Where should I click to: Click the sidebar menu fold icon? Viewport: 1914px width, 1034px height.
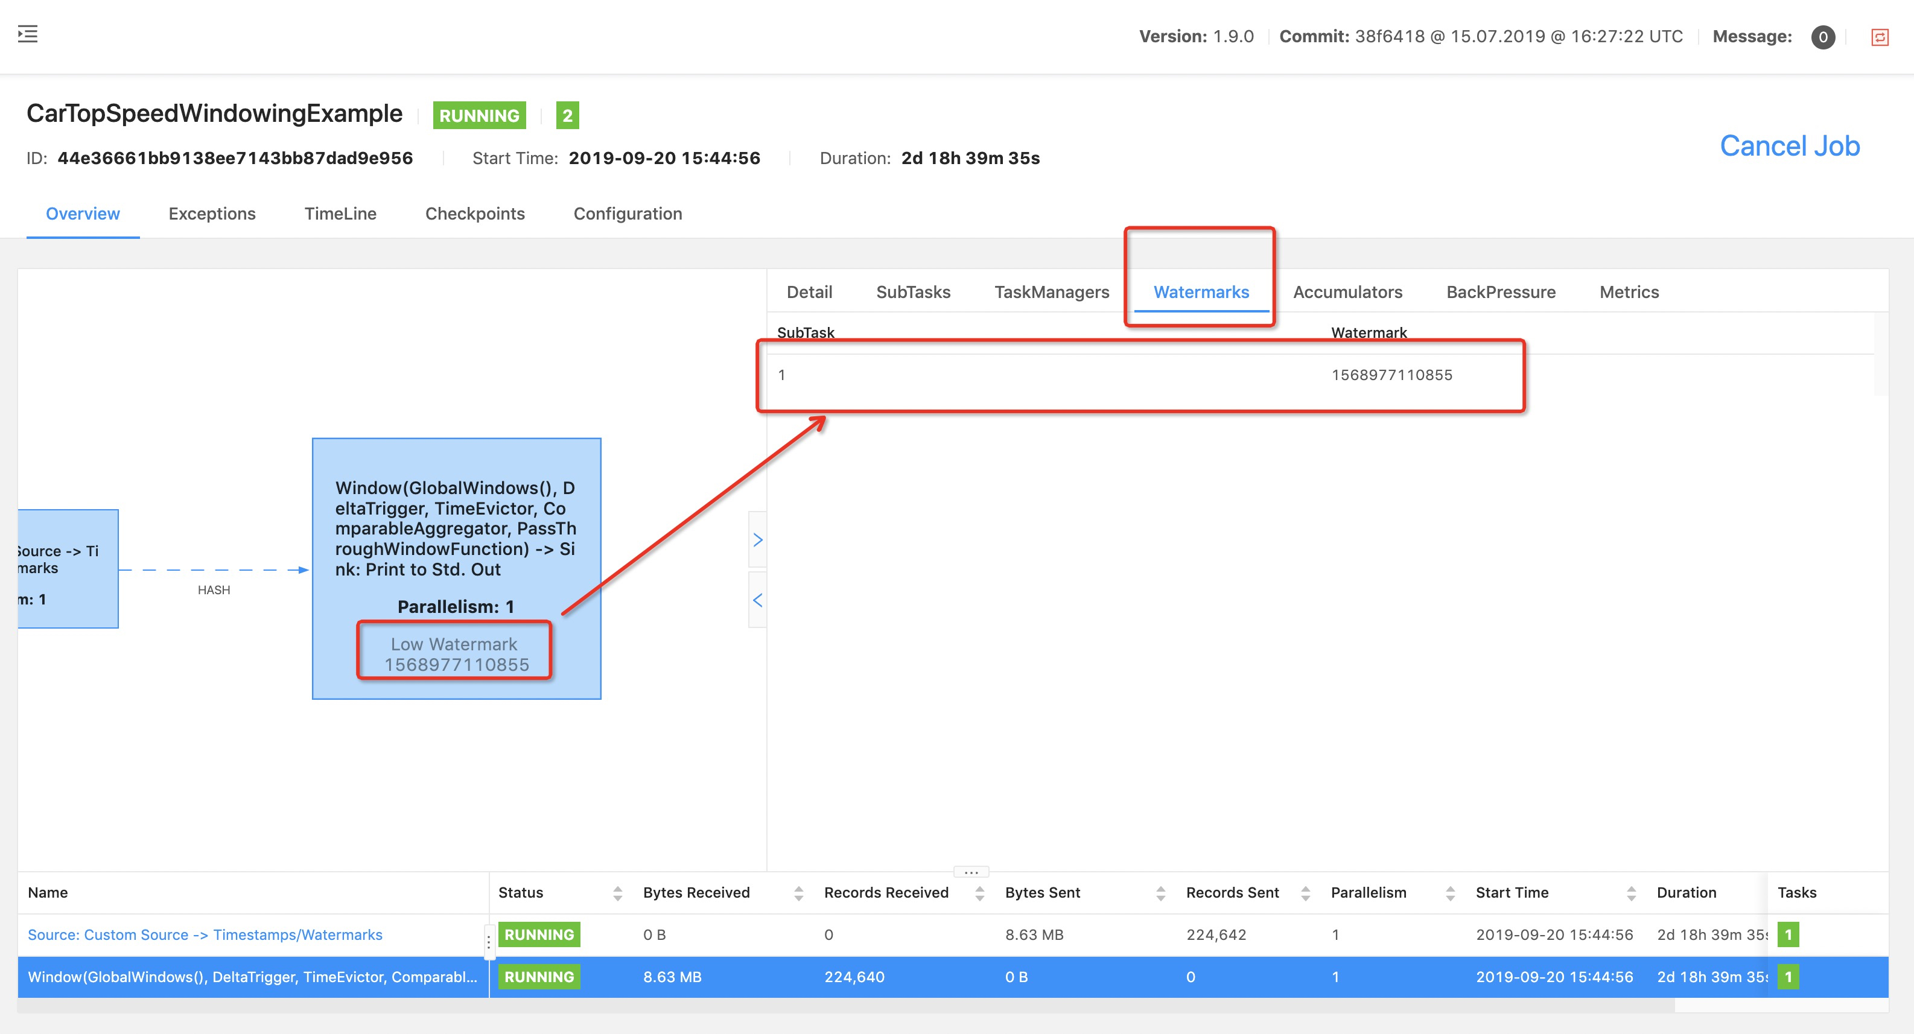click(28, 34)
